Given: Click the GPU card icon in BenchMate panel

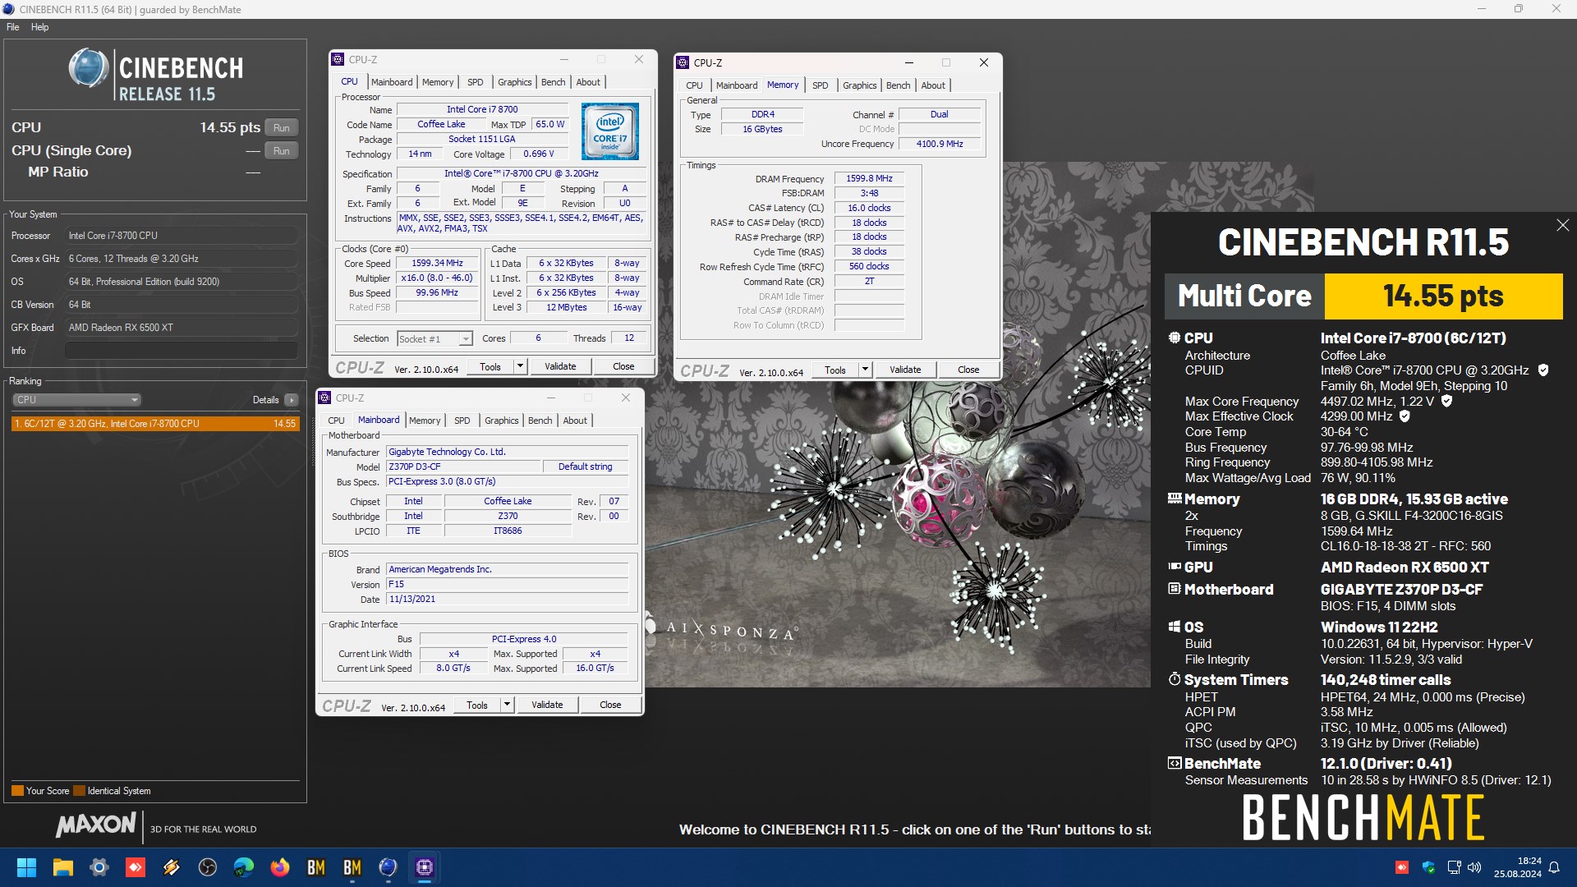Looking at the screenshot, I should [x=1175, y=566].
